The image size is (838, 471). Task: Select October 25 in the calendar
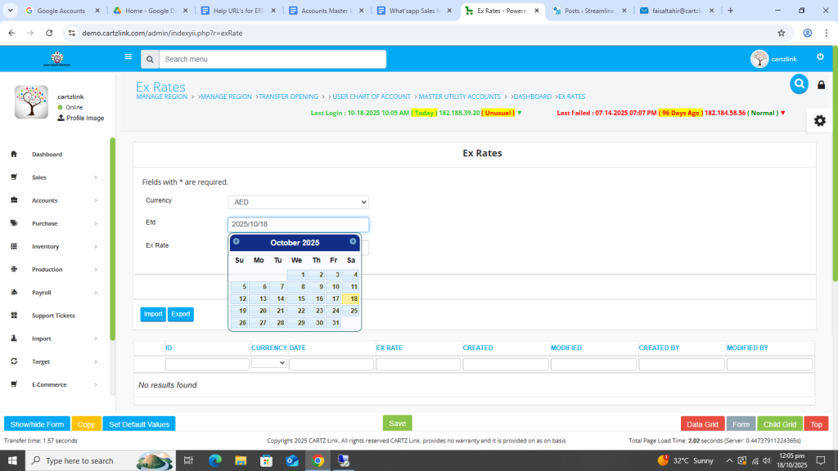[351, 311]
